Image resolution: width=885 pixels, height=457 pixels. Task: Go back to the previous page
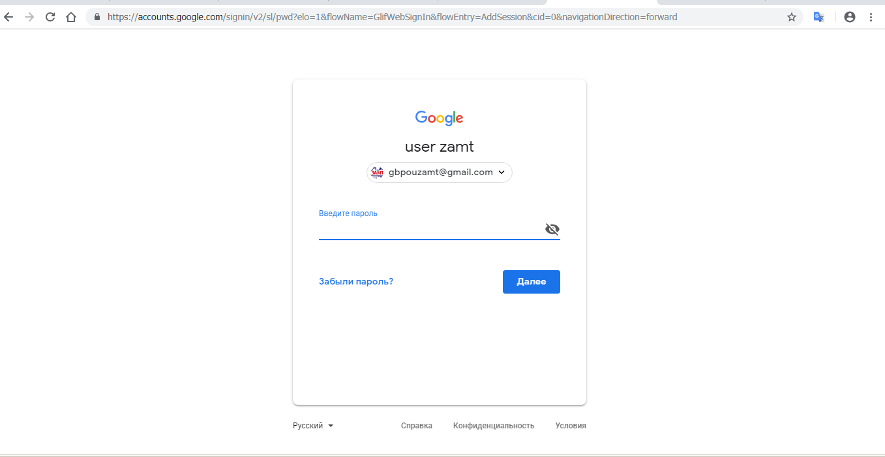point(9,17)
